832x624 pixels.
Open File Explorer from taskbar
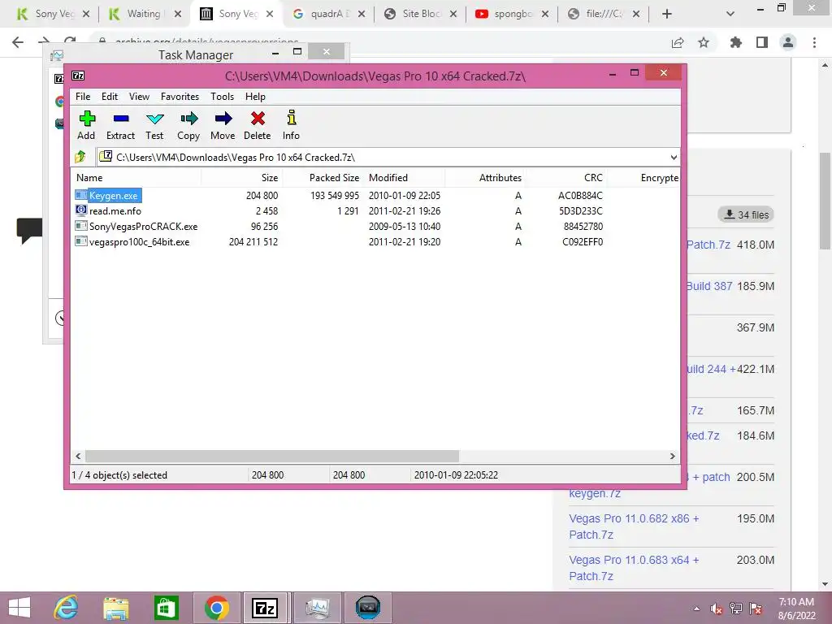115,608
